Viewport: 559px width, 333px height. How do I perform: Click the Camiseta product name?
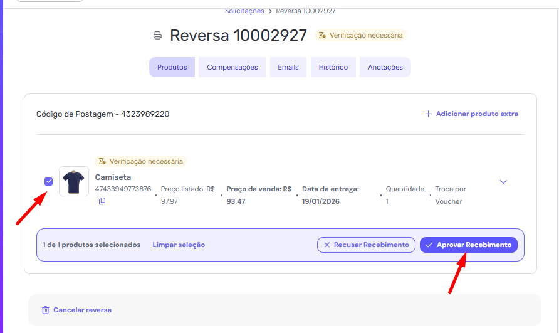coord(113,177)
